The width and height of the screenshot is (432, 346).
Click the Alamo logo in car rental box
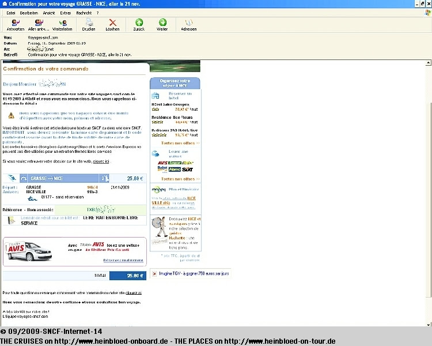175,170
